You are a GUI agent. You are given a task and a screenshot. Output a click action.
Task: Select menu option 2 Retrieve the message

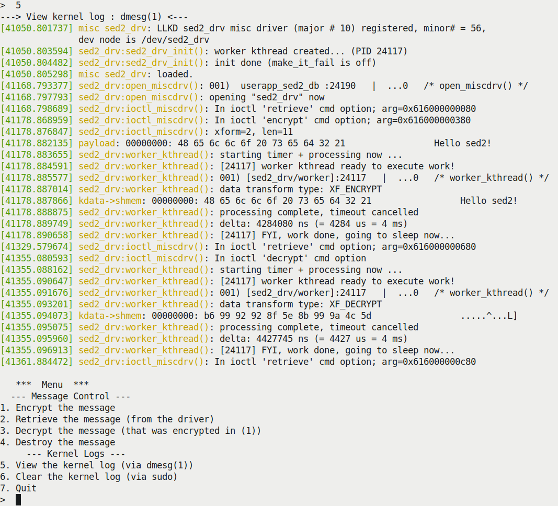tap(107, 419)
